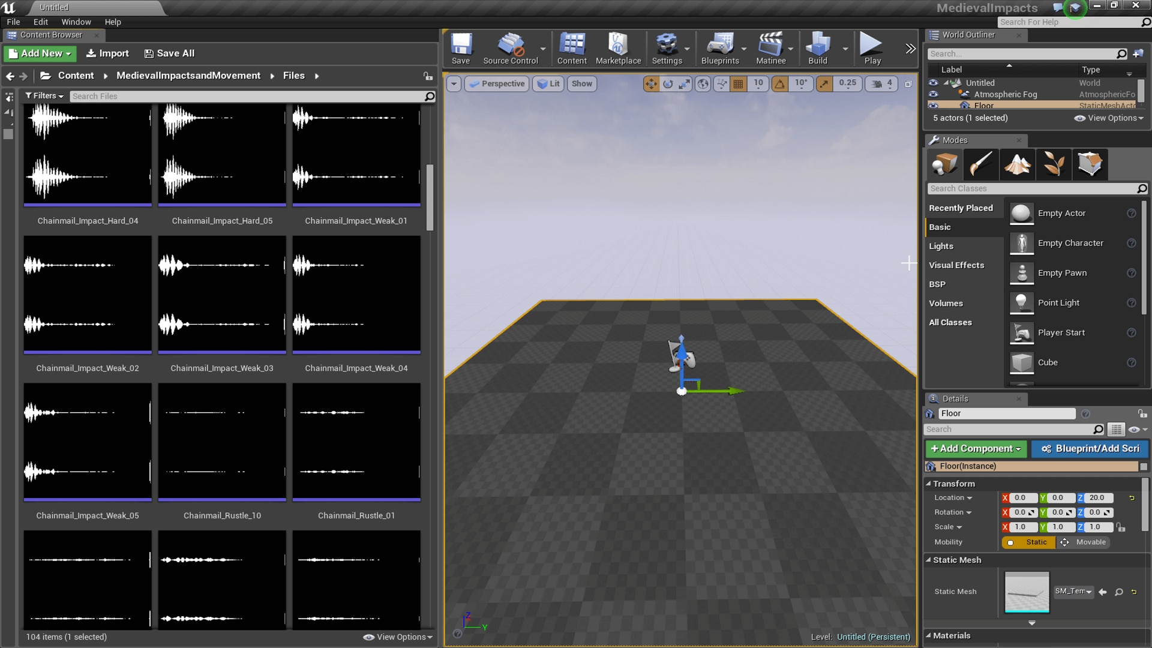Open the Marketplace toolbar icon

618,48
